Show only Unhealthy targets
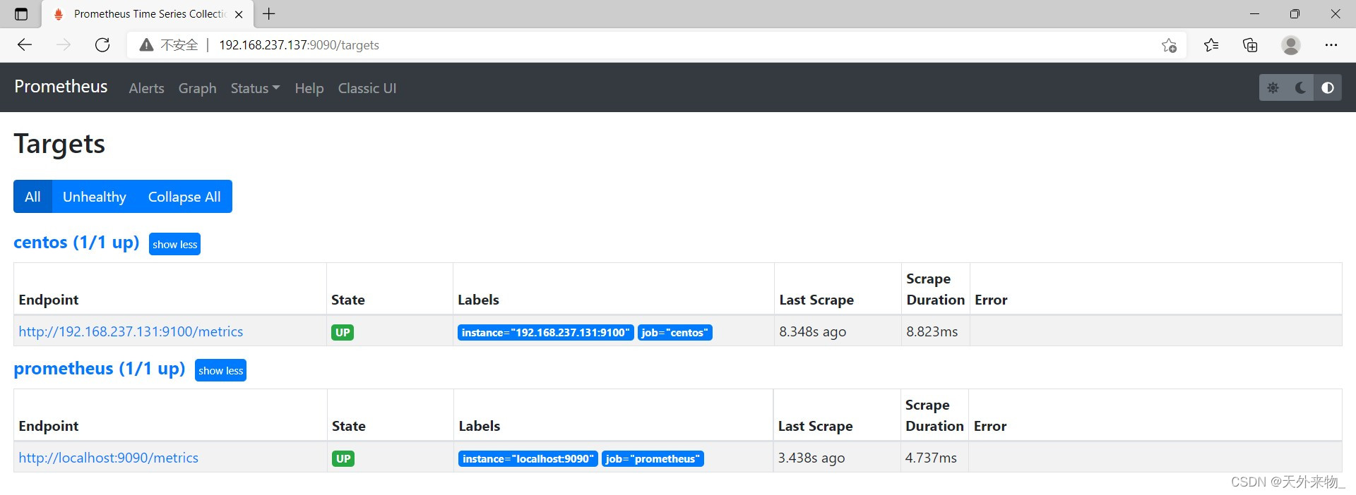The image size is (1356, 495). click(x=95, y=197)
